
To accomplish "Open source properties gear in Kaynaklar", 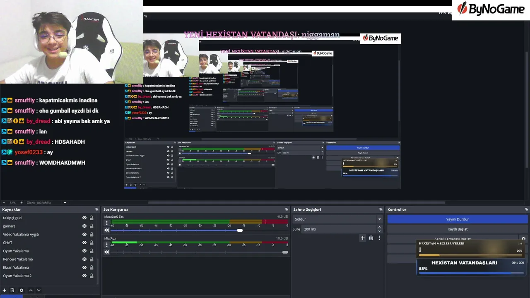I will coord(22,291).
